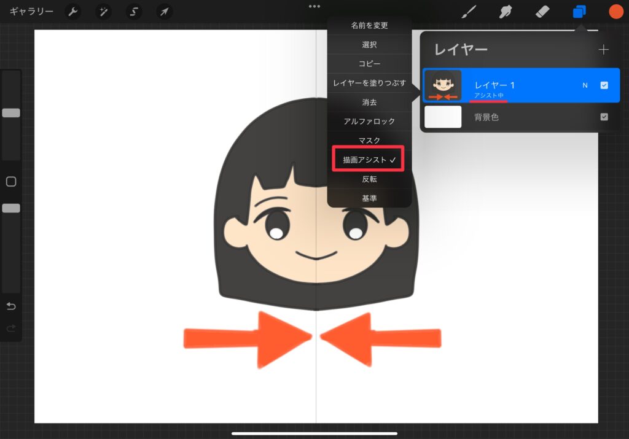The width and height of the screenshot is (629, 439).
Task: Disable 描画アシスト in the layer menu
Action: [369, 160]
